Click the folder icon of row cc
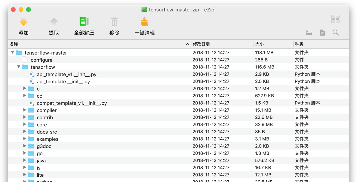357x182 pixels. click(31, 96)
